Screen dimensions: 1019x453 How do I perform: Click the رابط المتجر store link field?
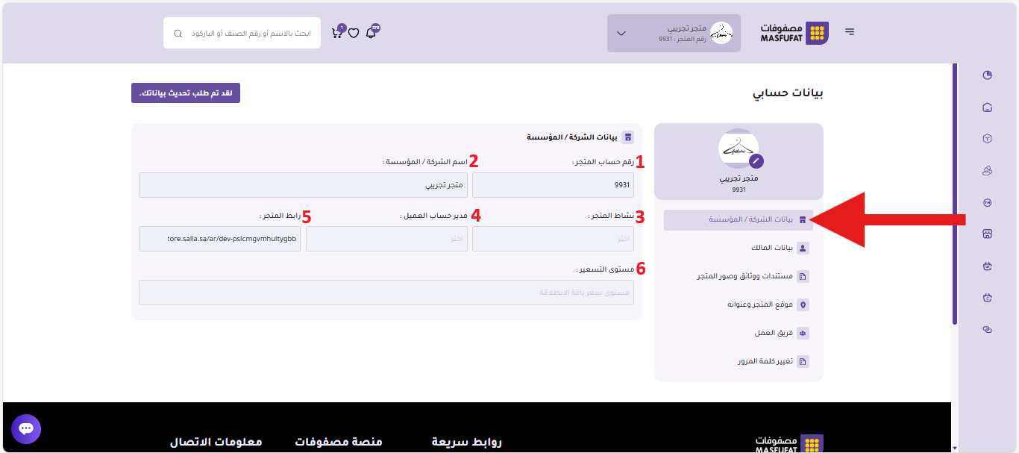pyautogui.click(x=220, y=239)
